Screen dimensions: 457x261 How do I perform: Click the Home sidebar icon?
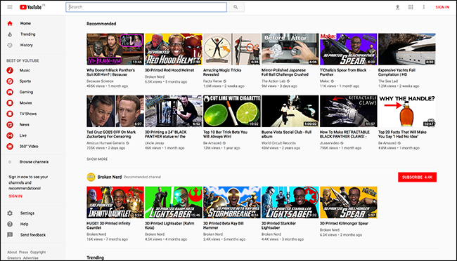[x=10, y=23]
